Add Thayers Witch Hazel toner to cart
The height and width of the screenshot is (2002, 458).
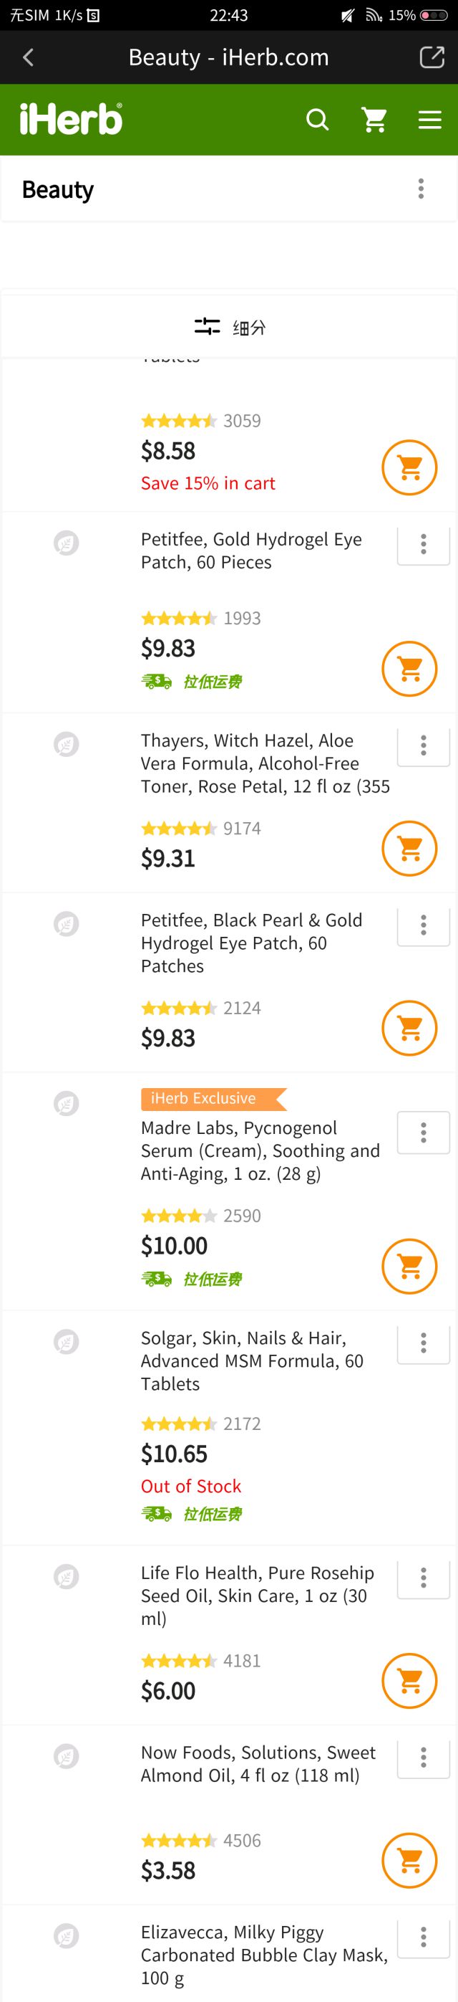point(409,848)
